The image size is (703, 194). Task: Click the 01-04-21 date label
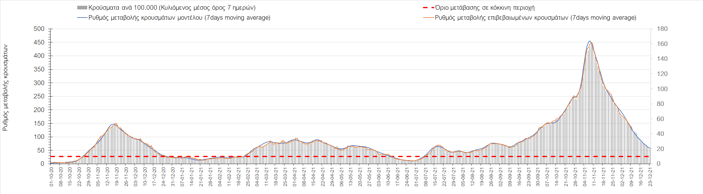[x=295, y=177]
